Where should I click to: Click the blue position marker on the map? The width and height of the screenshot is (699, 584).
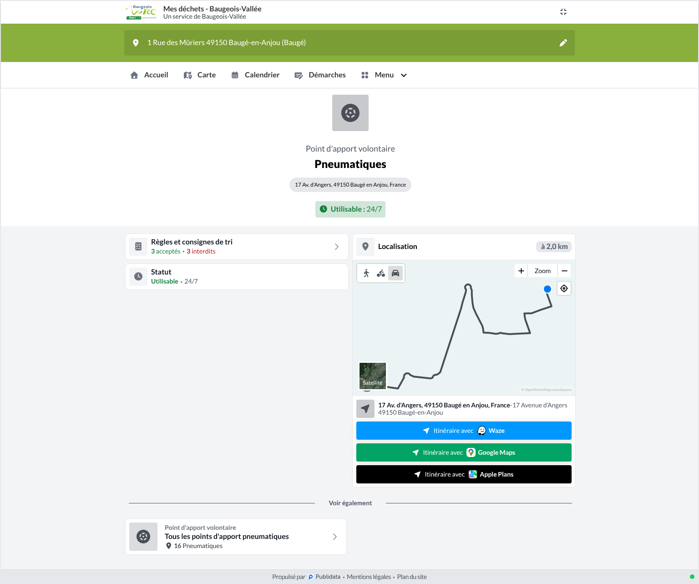pos(547,289)
